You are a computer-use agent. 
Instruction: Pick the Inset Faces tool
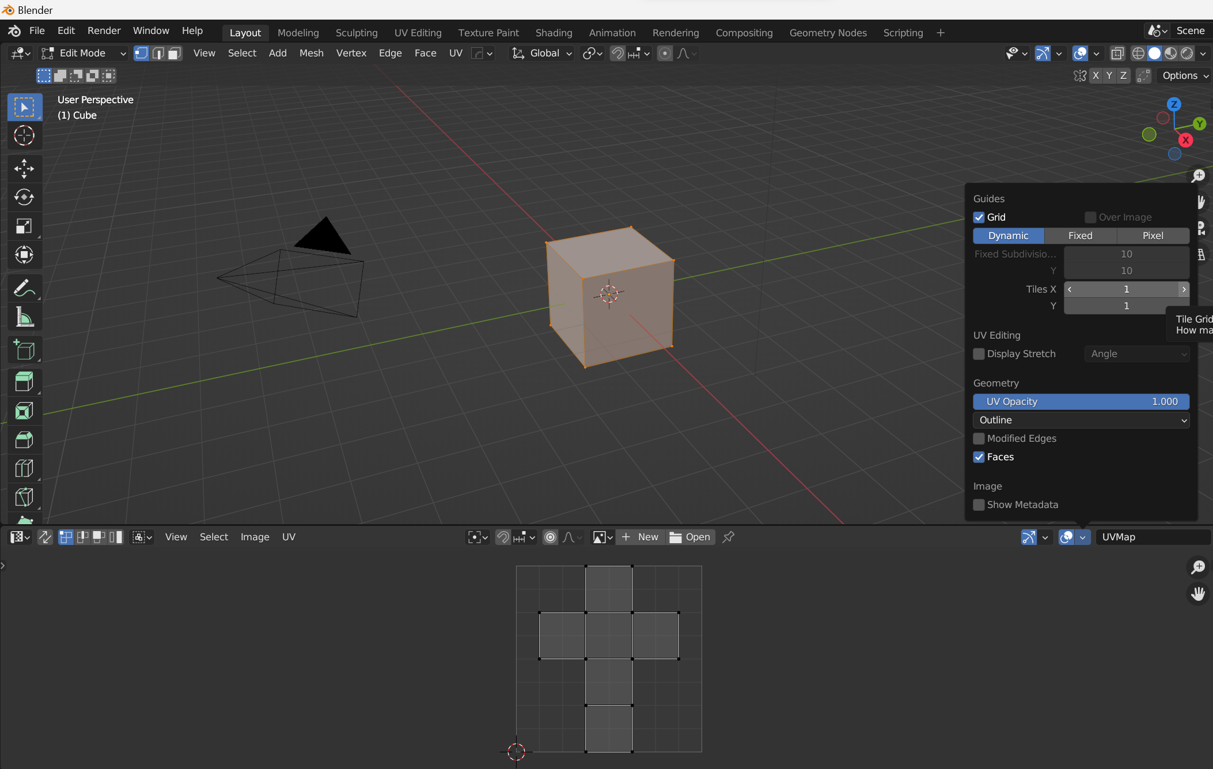click(x=24, y=411)
